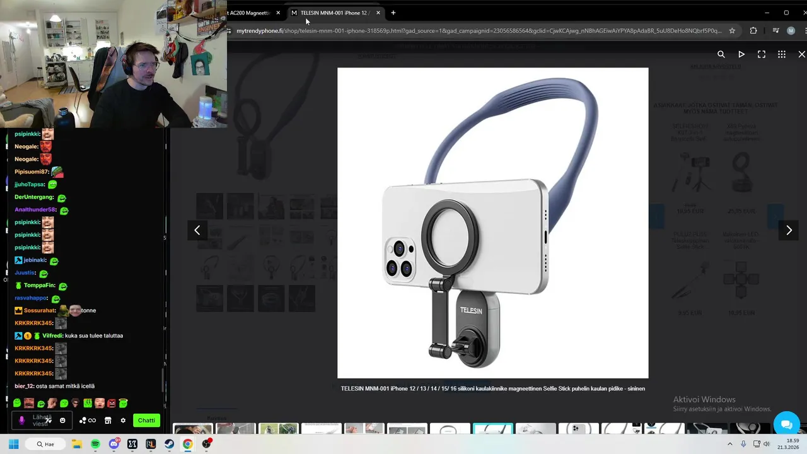The image size is (807, 454).
Task: Open the Chrome extensions puzzle icon
Action: (x=753, y=30)
